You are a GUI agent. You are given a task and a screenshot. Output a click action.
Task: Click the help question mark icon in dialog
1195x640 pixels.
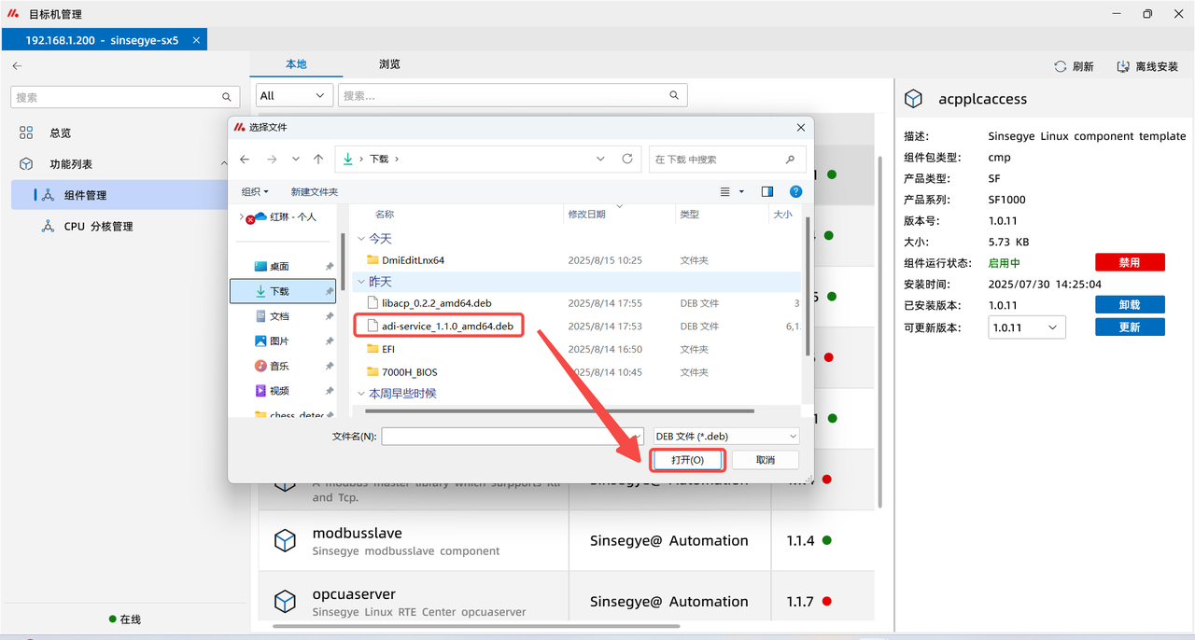point(795,191)
